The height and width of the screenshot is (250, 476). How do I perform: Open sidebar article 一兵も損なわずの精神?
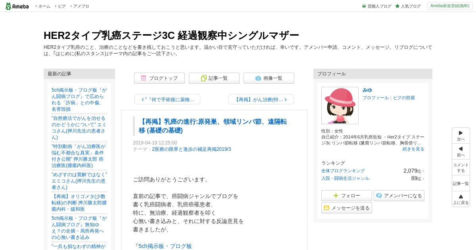79,246
